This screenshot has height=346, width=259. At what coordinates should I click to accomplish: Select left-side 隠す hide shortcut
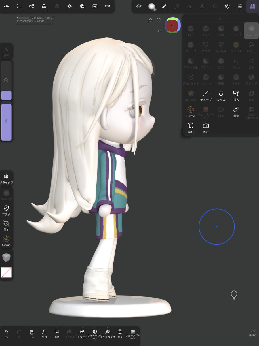point(6,226)
